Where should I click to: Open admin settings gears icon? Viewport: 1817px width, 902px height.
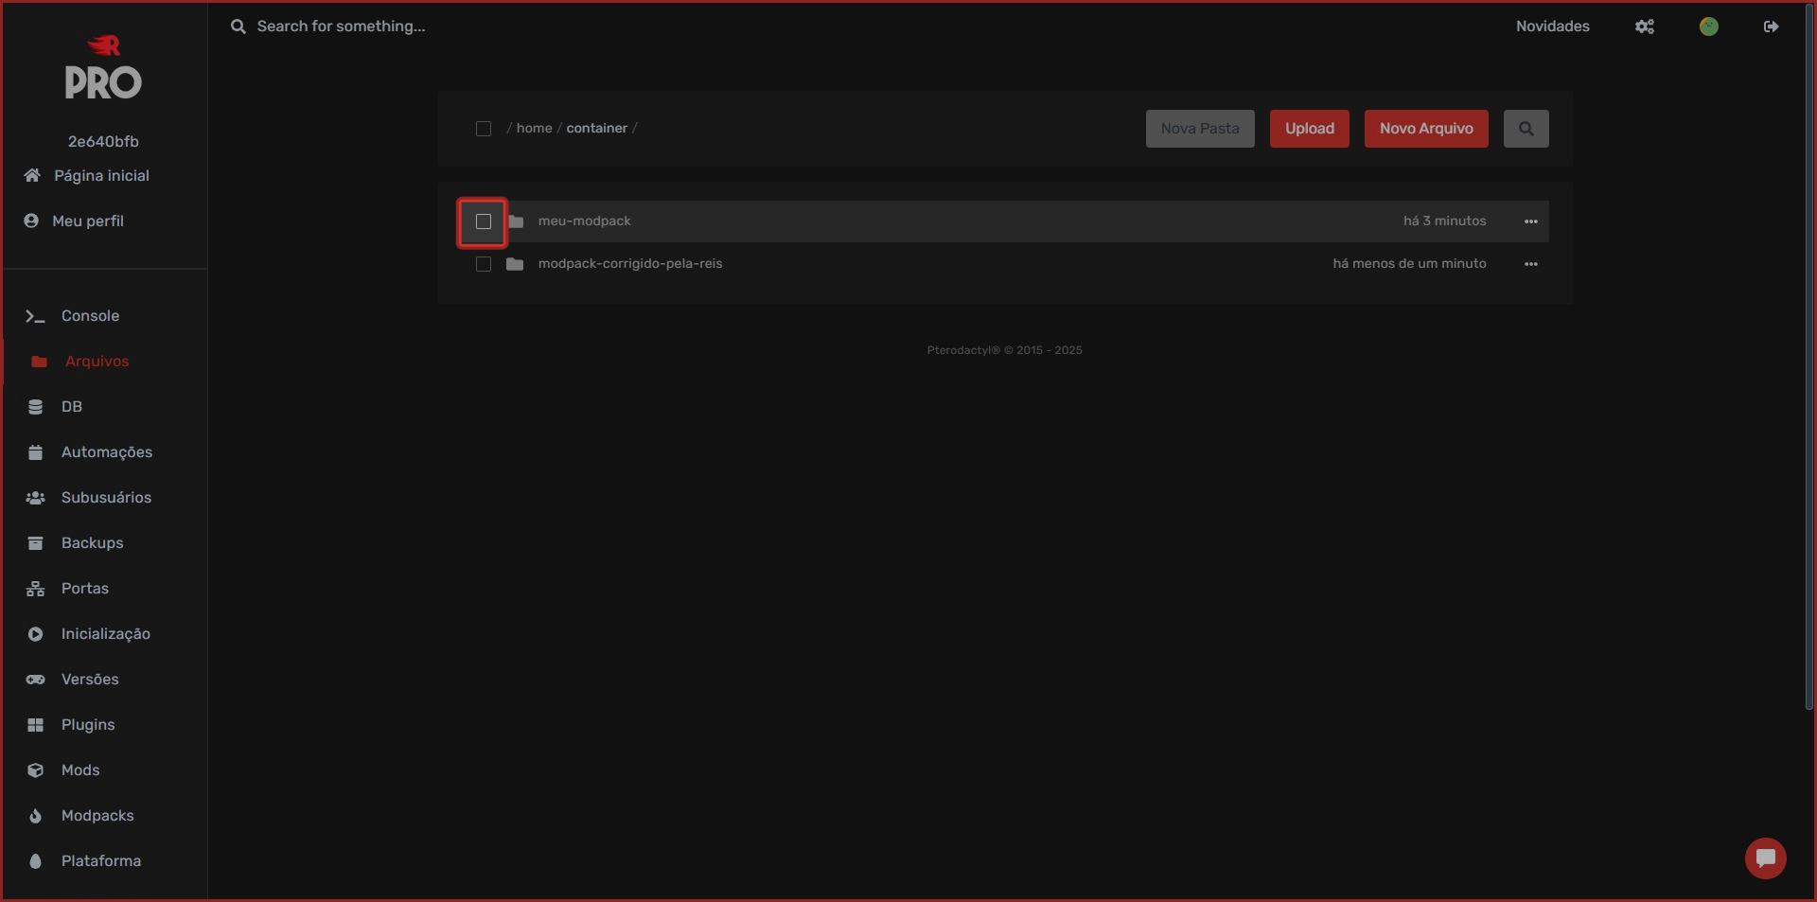coord(1645,27)
